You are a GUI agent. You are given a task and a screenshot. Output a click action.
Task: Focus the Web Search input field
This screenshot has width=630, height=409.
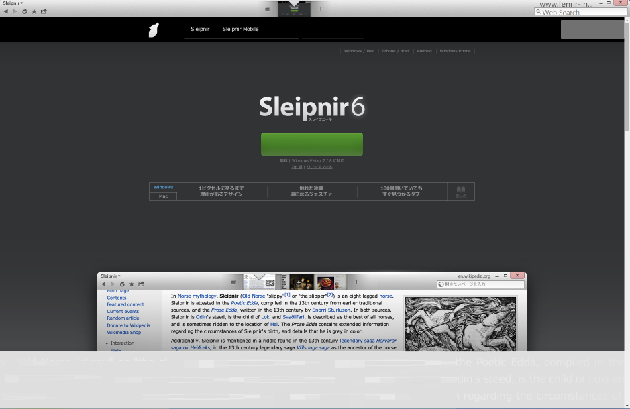584,13
